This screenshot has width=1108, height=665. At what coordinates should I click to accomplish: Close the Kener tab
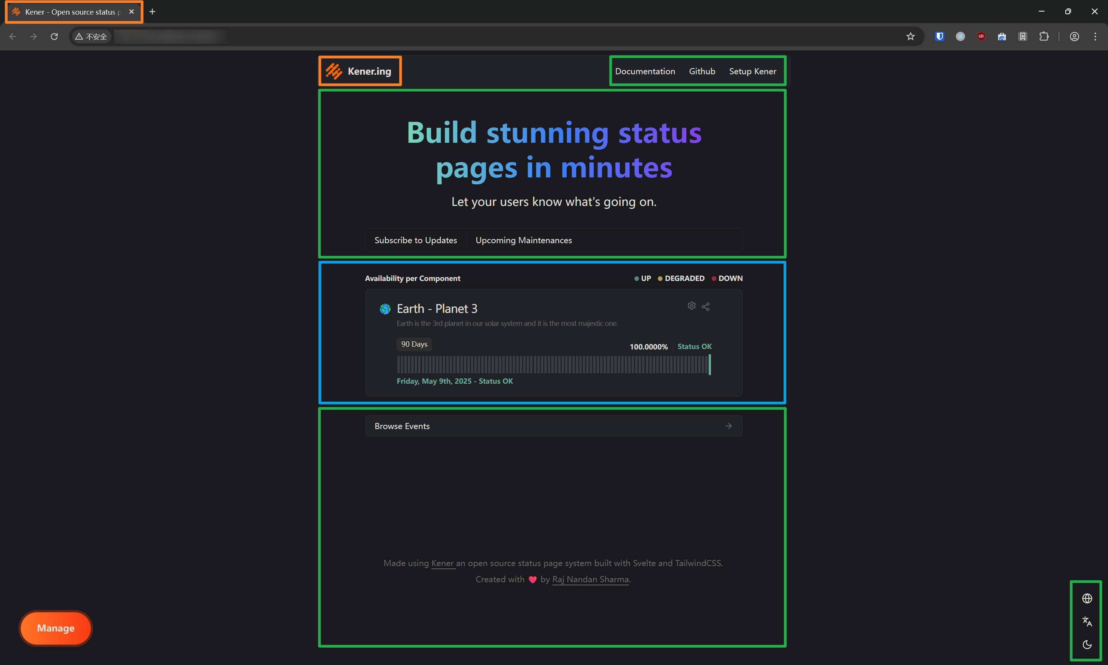[132, 12]
